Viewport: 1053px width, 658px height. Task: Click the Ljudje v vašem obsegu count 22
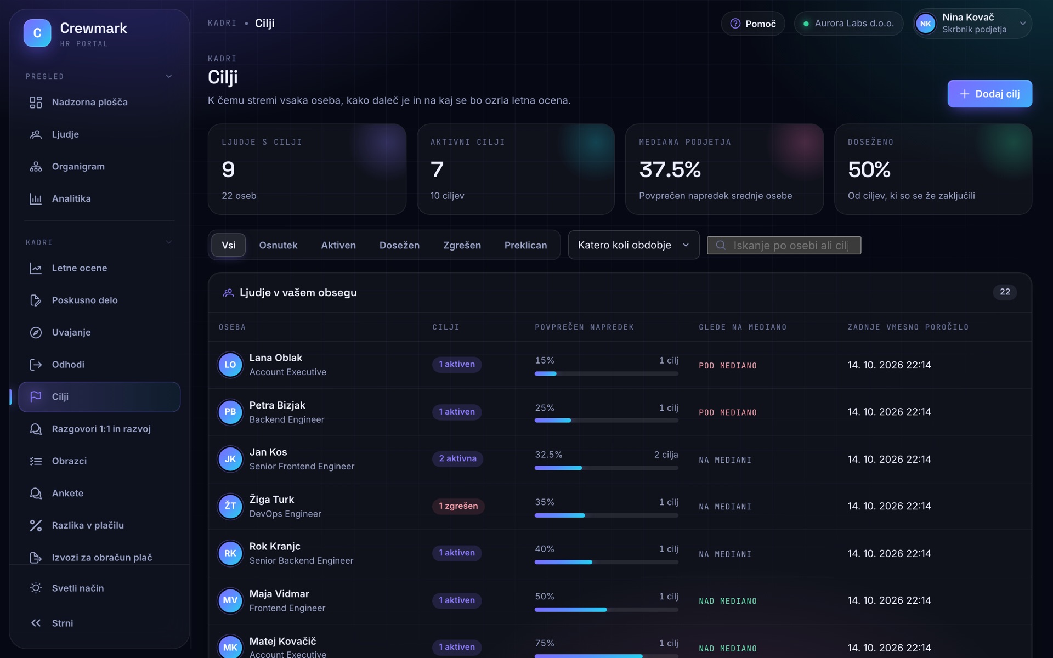click(1005, 292)
